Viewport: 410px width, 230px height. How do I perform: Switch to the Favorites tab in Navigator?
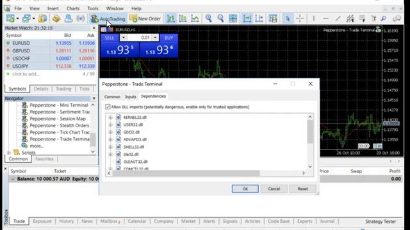[44, 159]
